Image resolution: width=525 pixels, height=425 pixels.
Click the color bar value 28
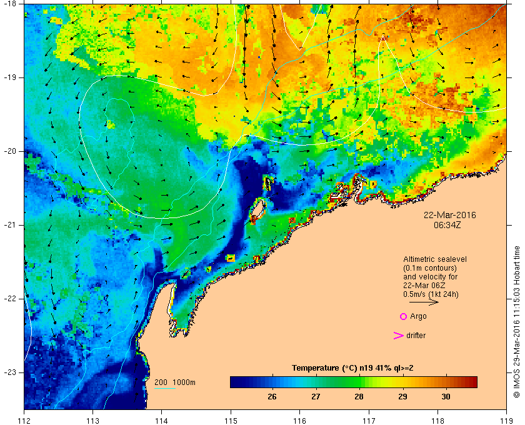[x=359, y=397]
